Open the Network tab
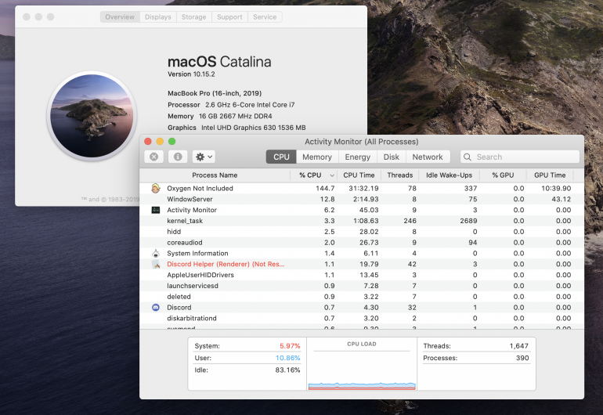The height and width of the screenshot is (415, 603). click(x=428, y=157)
